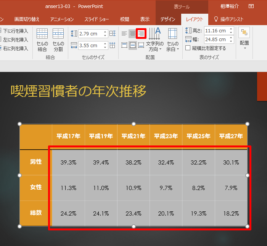Click the cell with 18.2%
267x246 pixels.
(x=231, y=213)
